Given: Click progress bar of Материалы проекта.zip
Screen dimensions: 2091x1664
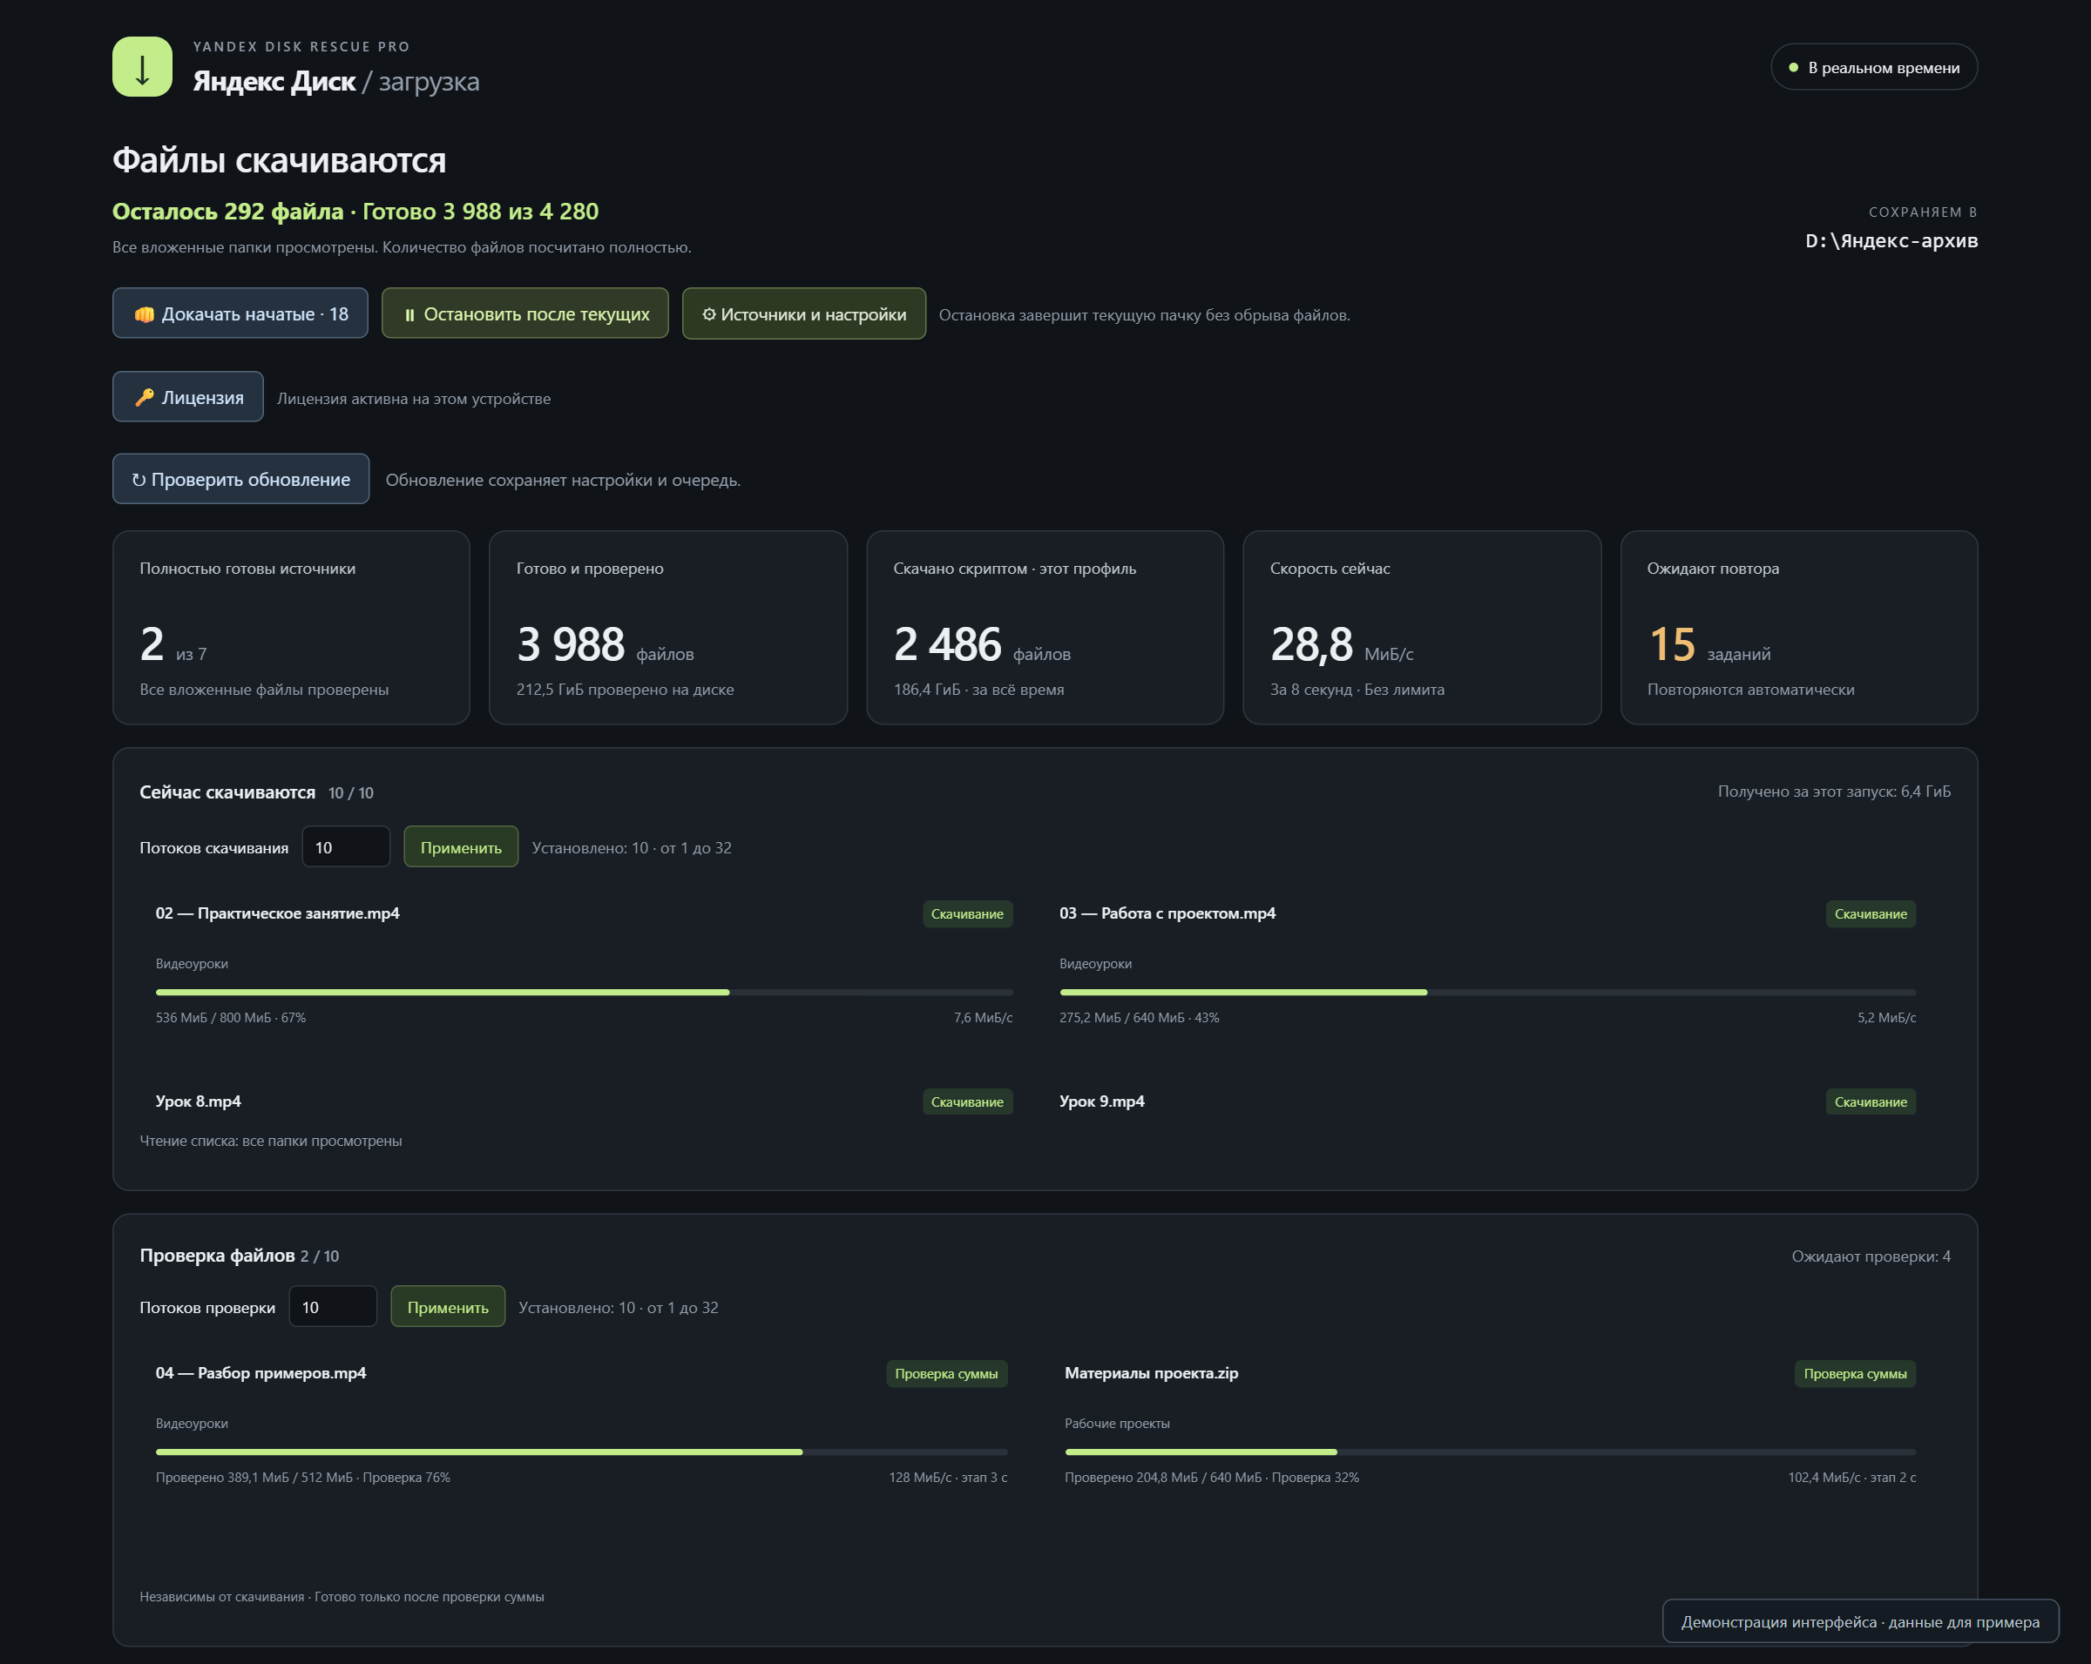Looking at the screenshot, I should coord(1490,1452).
